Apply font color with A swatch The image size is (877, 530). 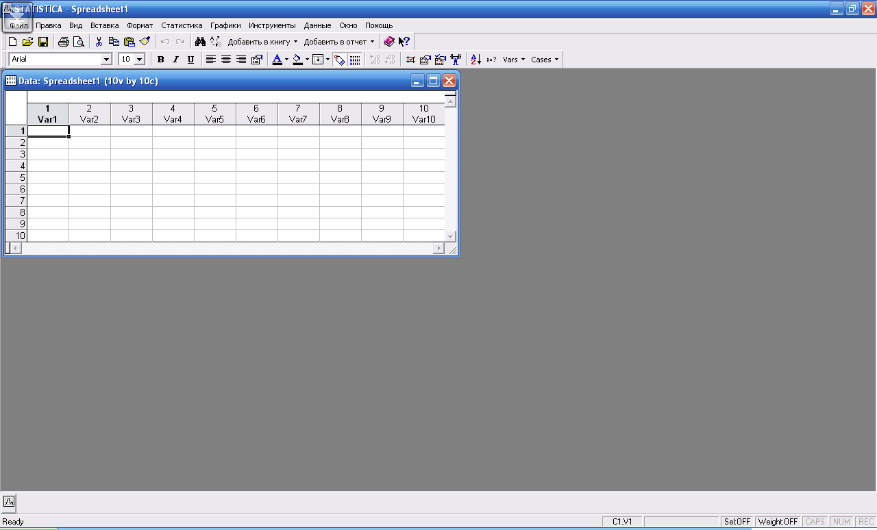point(277,60)
